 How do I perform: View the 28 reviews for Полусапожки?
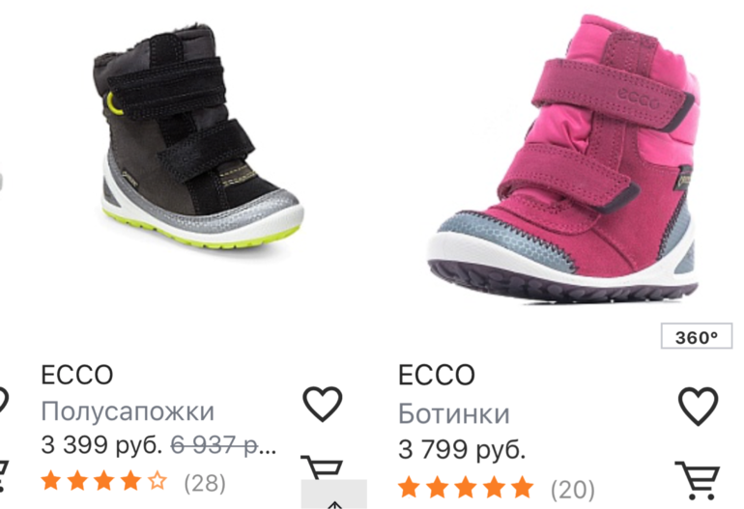[x=205, y=483]
